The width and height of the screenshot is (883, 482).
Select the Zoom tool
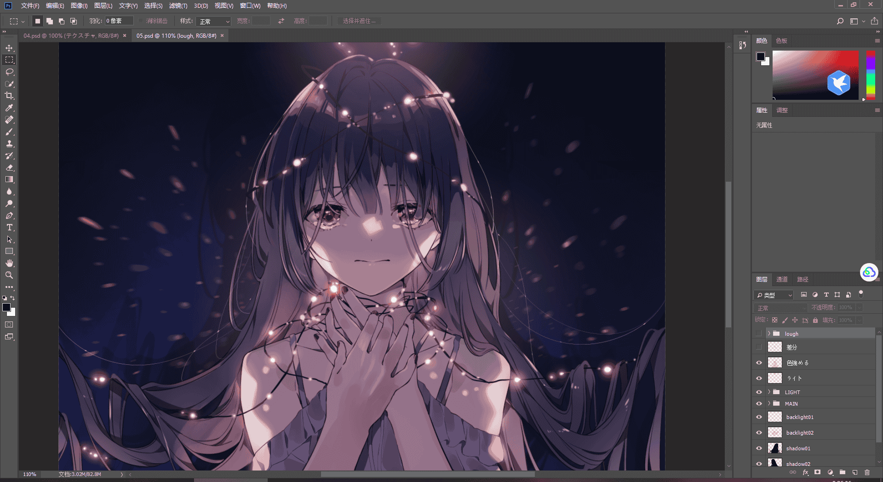(9, 275)
